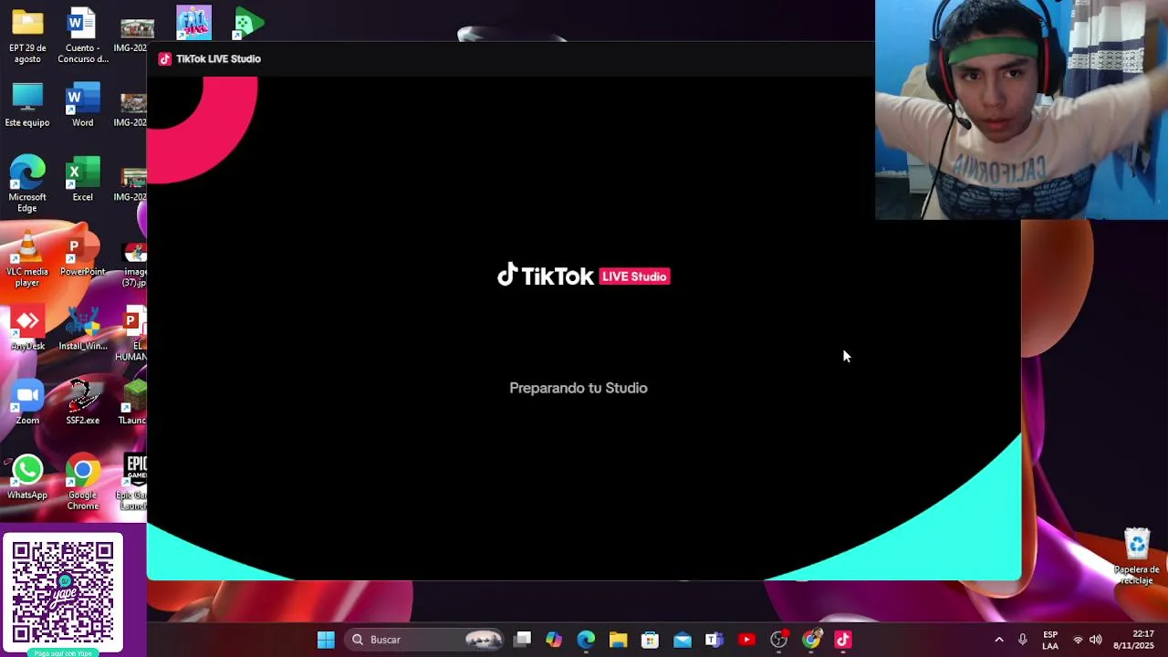Select Microsoft Edge desktop shortcut
Image resolution: width=1168 pixels, height=657 pixels.
27,184
